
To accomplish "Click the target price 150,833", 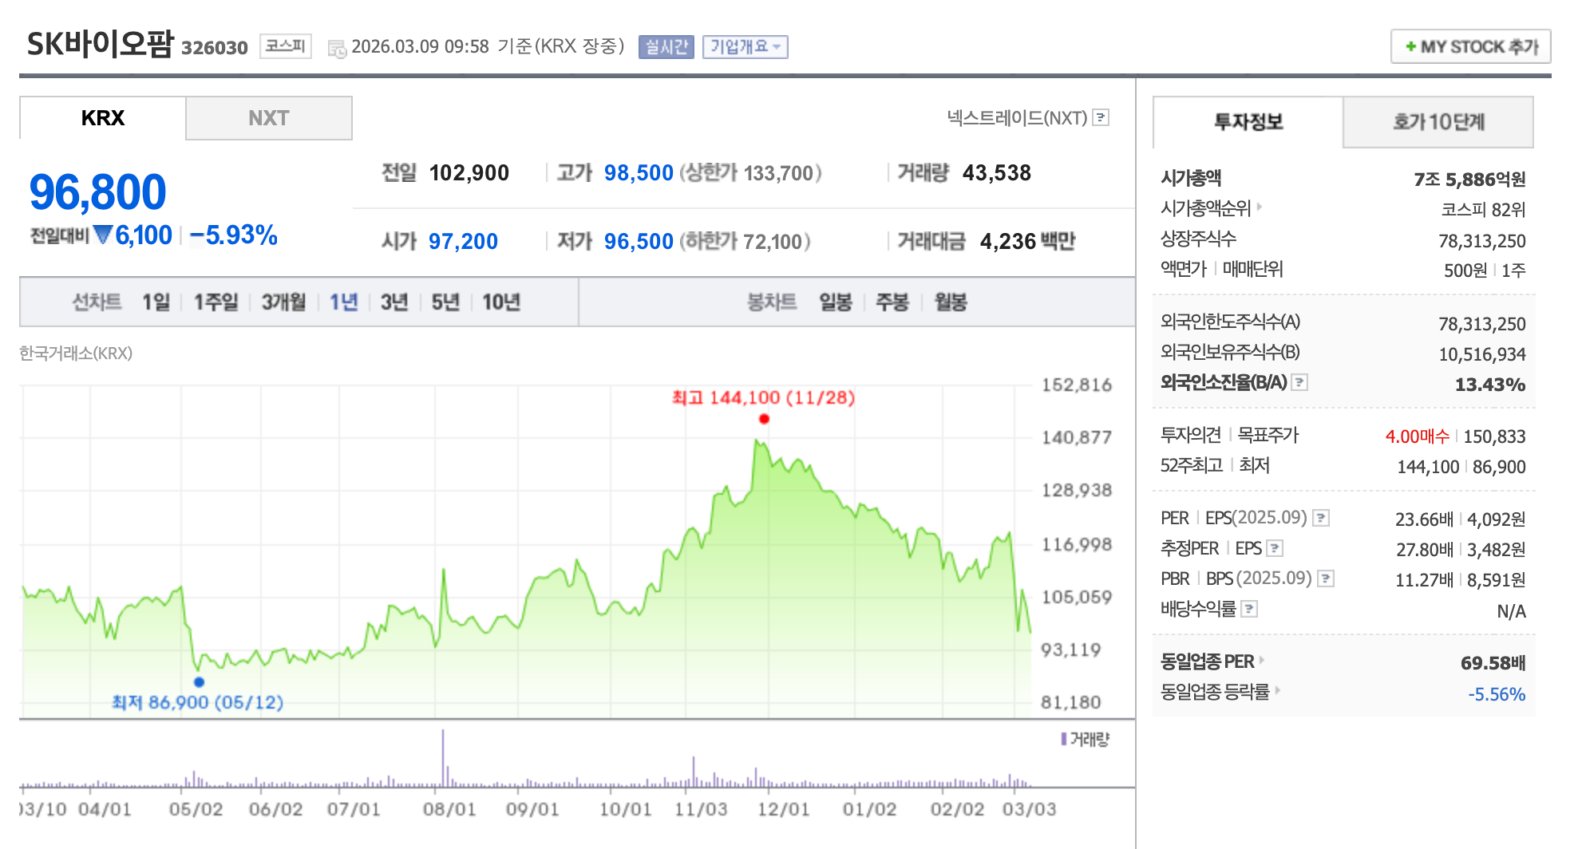I will tap(1494, 436).
